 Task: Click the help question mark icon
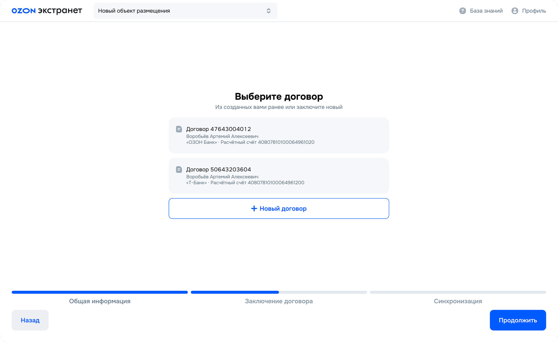(463, 11)
